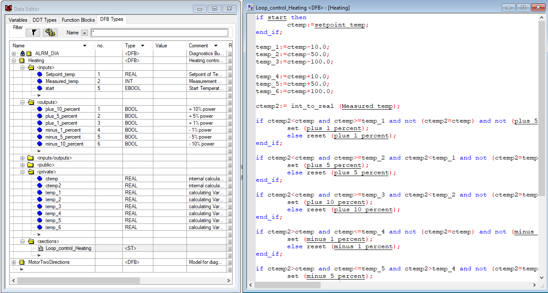548x293 pixels.
Task: Collapse the <outputs> folder
Action: pos(23,102)
